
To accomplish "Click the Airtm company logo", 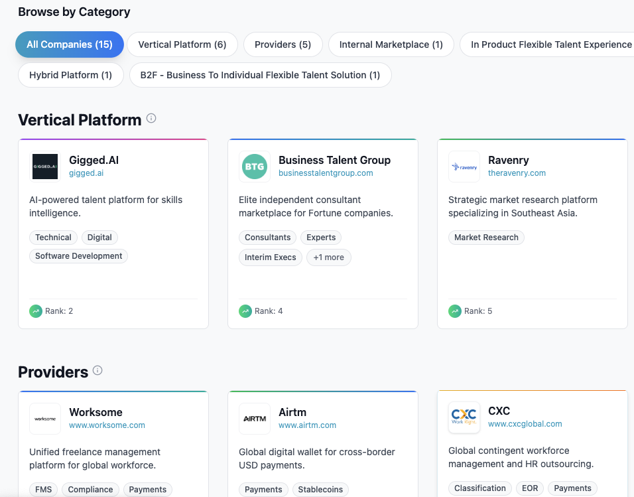I will [254, 419].
